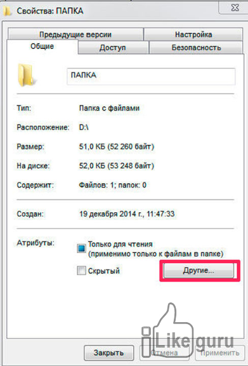Go to the Безопасность tab
Viewport: 248px width, 366px height.
[x=196, y=48]
